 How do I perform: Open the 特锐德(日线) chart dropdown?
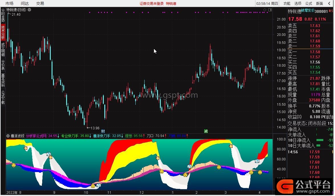29,10
